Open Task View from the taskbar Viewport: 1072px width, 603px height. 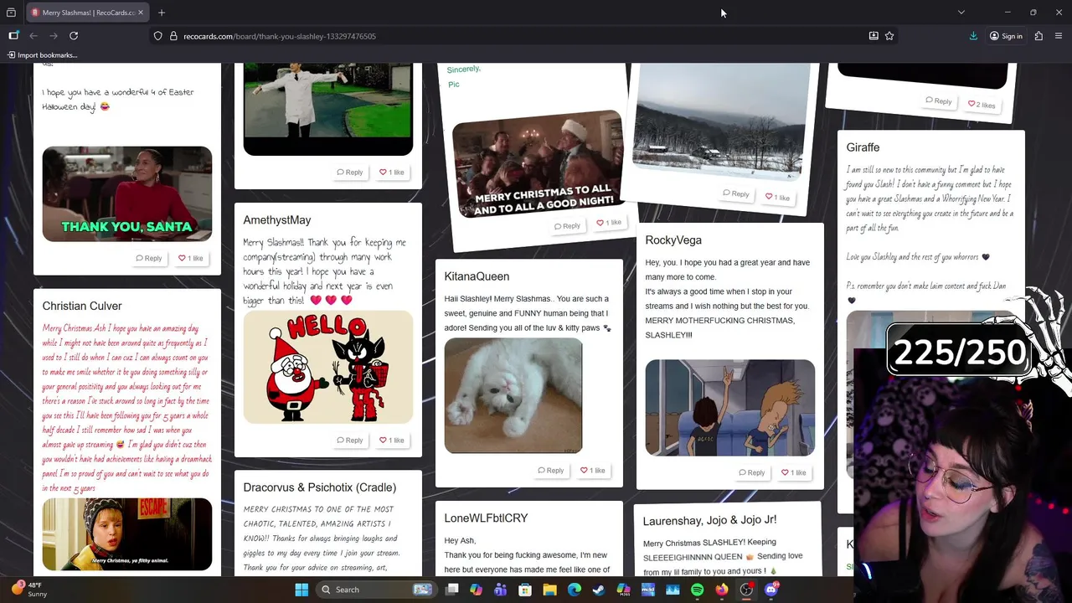[451, 590]
